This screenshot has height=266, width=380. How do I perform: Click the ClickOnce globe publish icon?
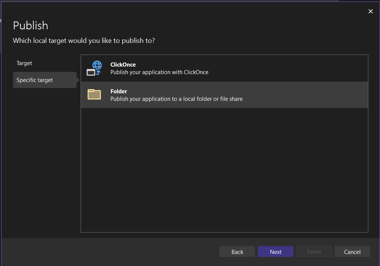94,68
